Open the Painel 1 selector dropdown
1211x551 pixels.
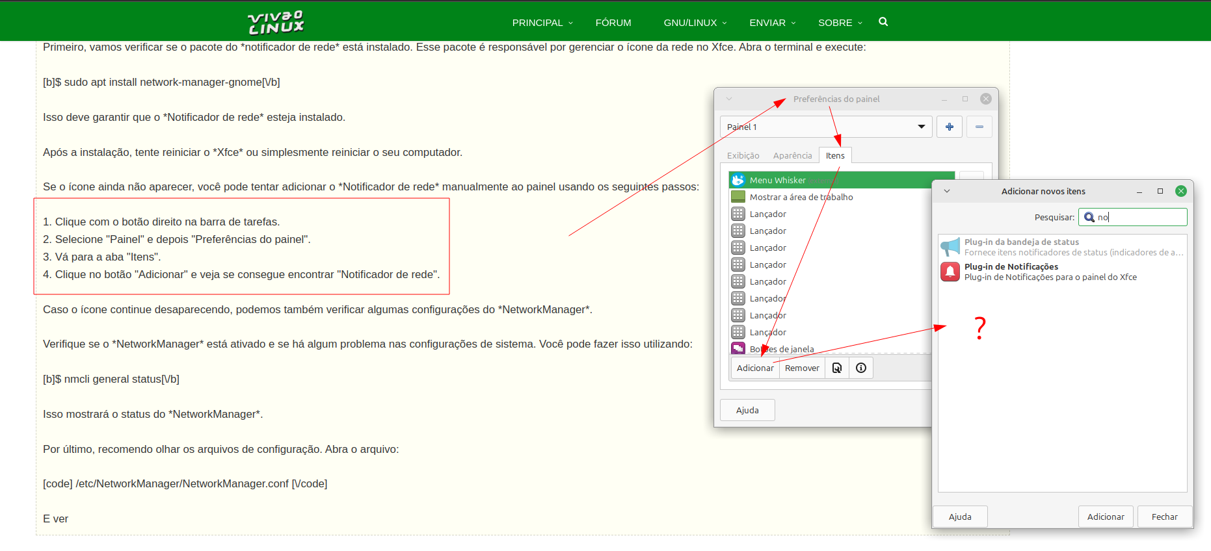pos(826,127)
